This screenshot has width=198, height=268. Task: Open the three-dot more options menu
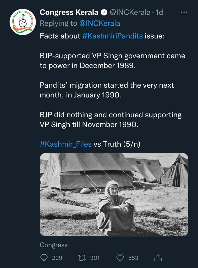[x=184, y=12]
